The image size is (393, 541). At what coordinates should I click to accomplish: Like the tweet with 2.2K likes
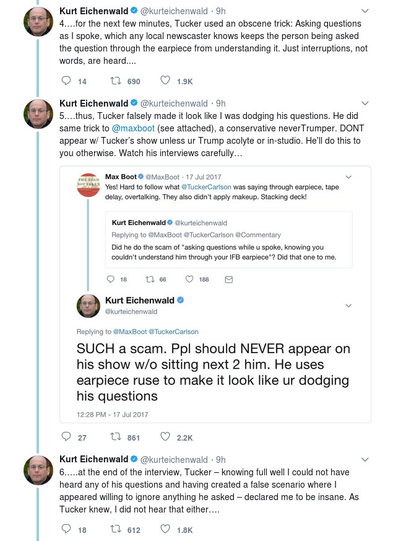165,436
